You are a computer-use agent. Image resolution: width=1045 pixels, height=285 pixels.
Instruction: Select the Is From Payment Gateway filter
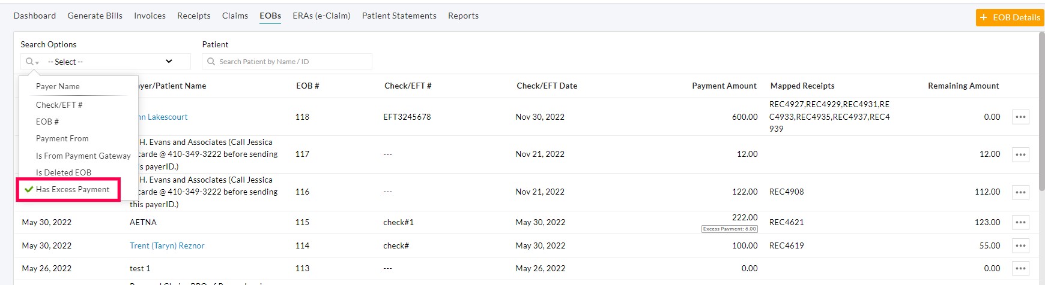click(83, 156)
